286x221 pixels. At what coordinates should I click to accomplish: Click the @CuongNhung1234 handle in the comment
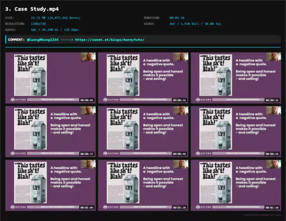coord(43,40)
